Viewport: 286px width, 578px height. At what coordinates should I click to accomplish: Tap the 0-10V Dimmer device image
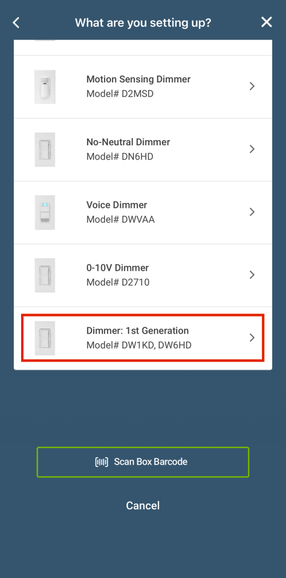45,275
